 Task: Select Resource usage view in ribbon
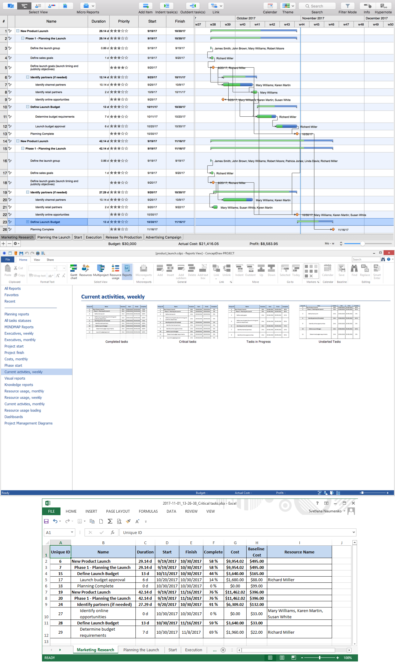click(115, 272)
